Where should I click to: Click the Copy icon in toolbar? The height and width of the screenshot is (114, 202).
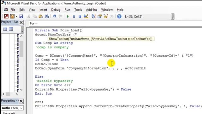[35, 16]
